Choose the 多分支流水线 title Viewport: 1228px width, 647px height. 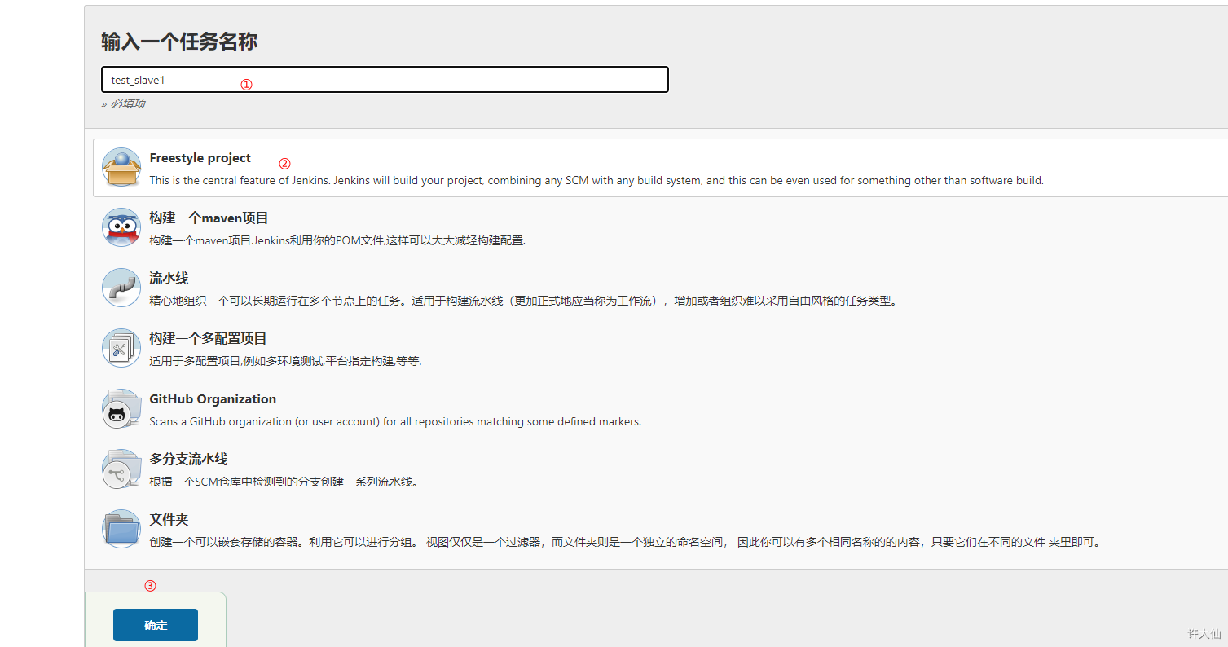pyautogui.click(x=188, y=460)
